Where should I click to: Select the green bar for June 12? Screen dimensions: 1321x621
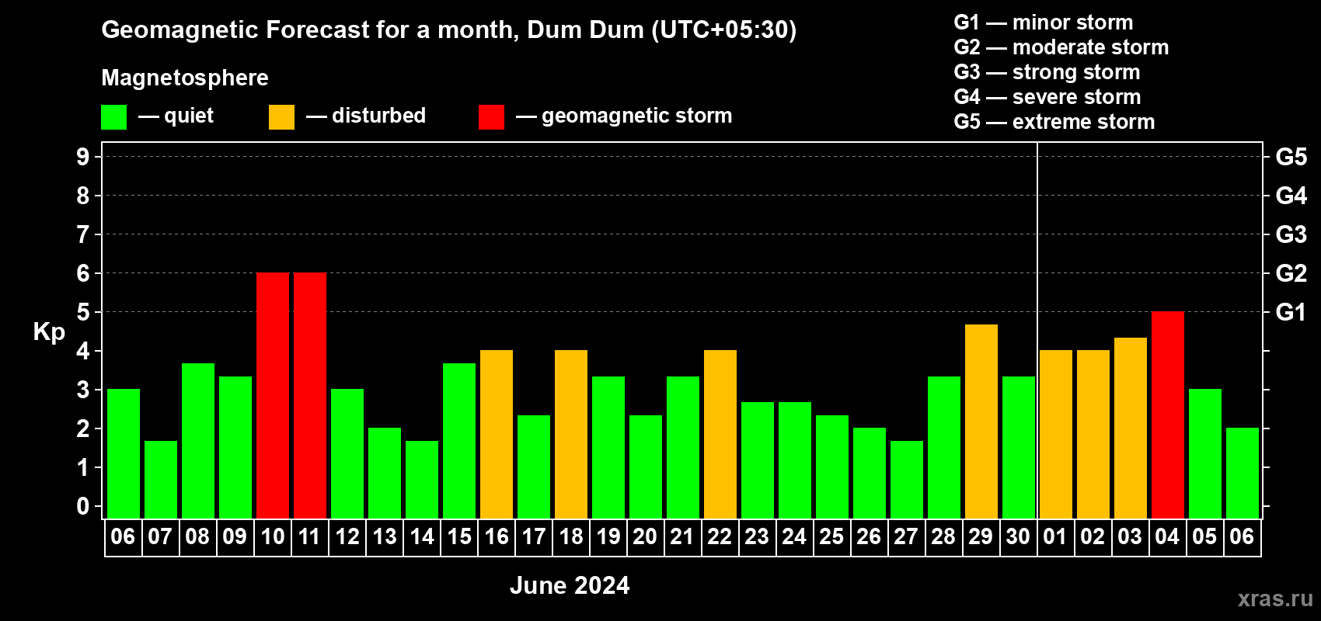point(347,454)
